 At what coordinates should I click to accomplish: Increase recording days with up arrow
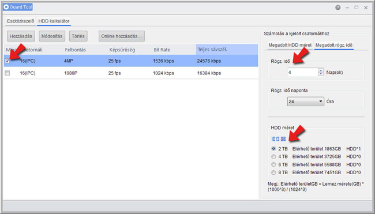[321, 70]
